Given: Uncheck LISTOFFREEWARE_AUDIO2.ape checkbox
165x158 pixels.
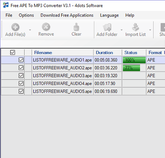Looking at the screenshot, I should tap(21, 68).
